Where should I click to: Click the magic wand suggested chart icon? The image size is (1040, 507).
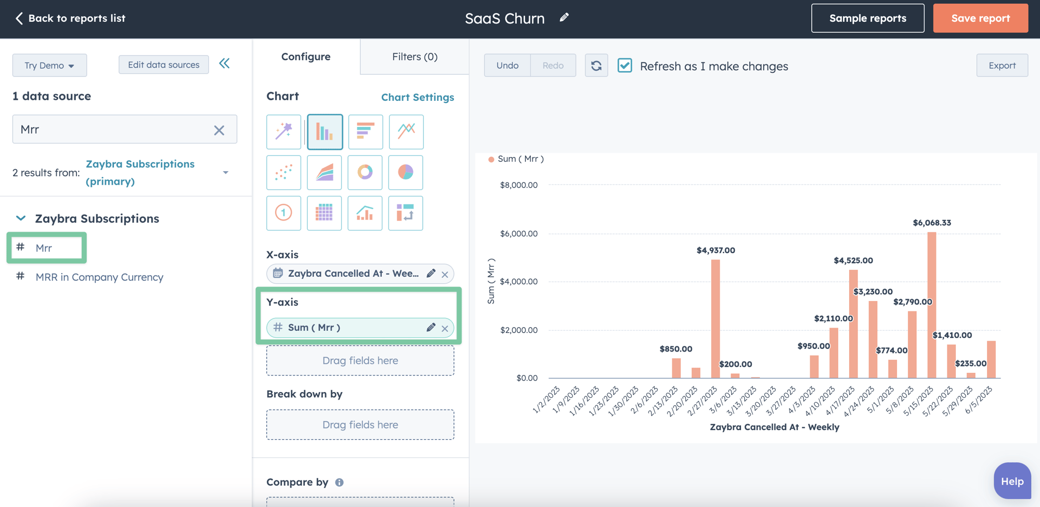coord(283,132)
